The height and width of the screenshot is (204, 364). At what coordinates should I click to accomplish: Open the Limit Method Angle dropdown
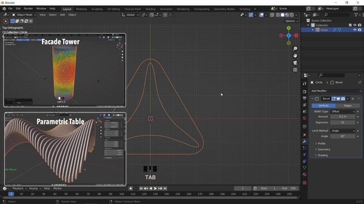click(x=343, y=131)
